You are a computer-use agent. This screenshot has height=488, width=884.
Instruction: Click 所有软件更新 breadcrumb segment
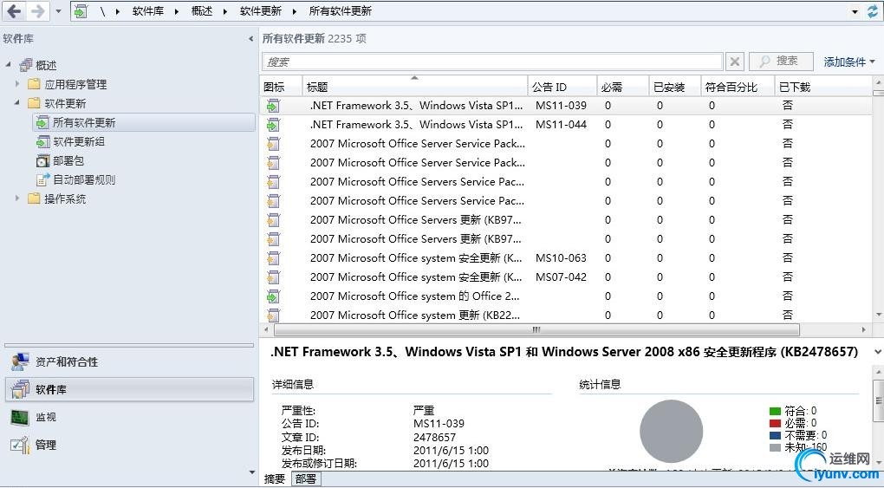coord(341,10)
